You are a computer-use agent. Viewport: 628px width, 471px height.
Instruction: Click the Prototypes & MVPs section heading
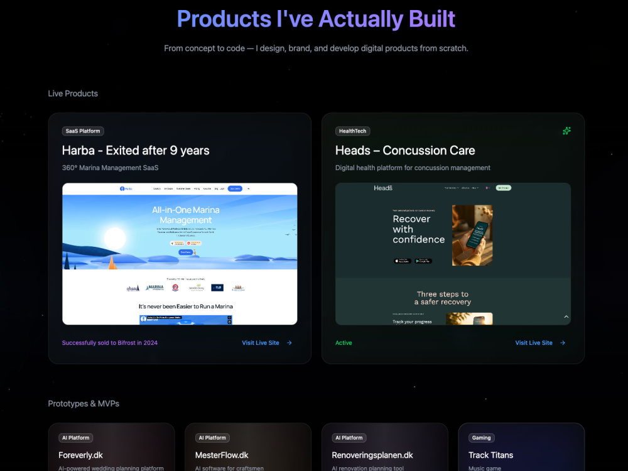click(84, 403)
